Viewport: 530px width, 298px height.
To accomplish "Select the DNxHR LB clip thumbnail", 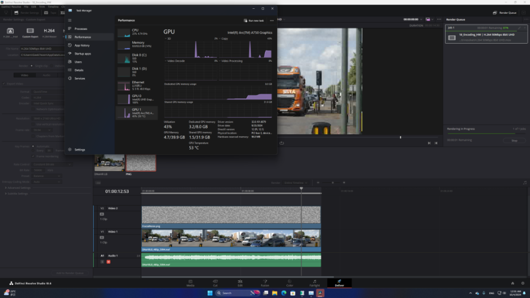I will tap(109, 163).
